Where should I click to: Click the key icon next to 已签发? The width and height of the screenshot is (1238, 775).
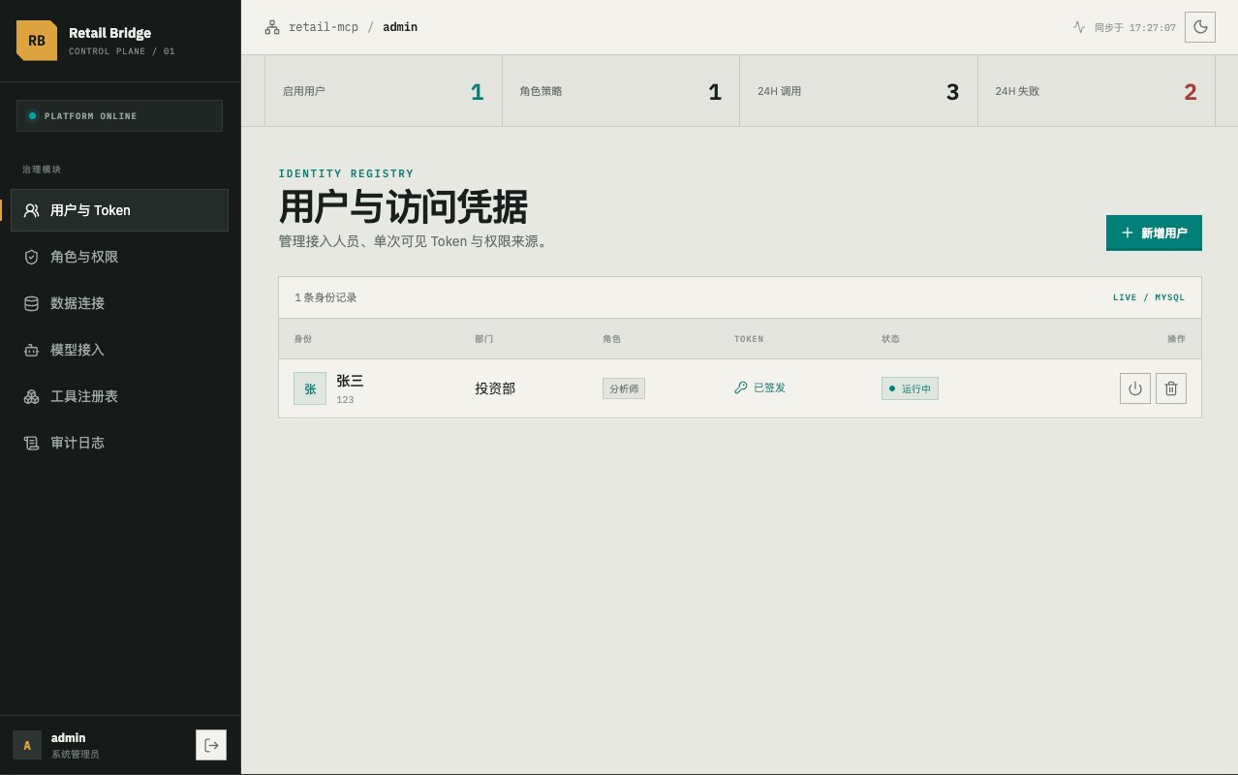(x=741, y=387)
